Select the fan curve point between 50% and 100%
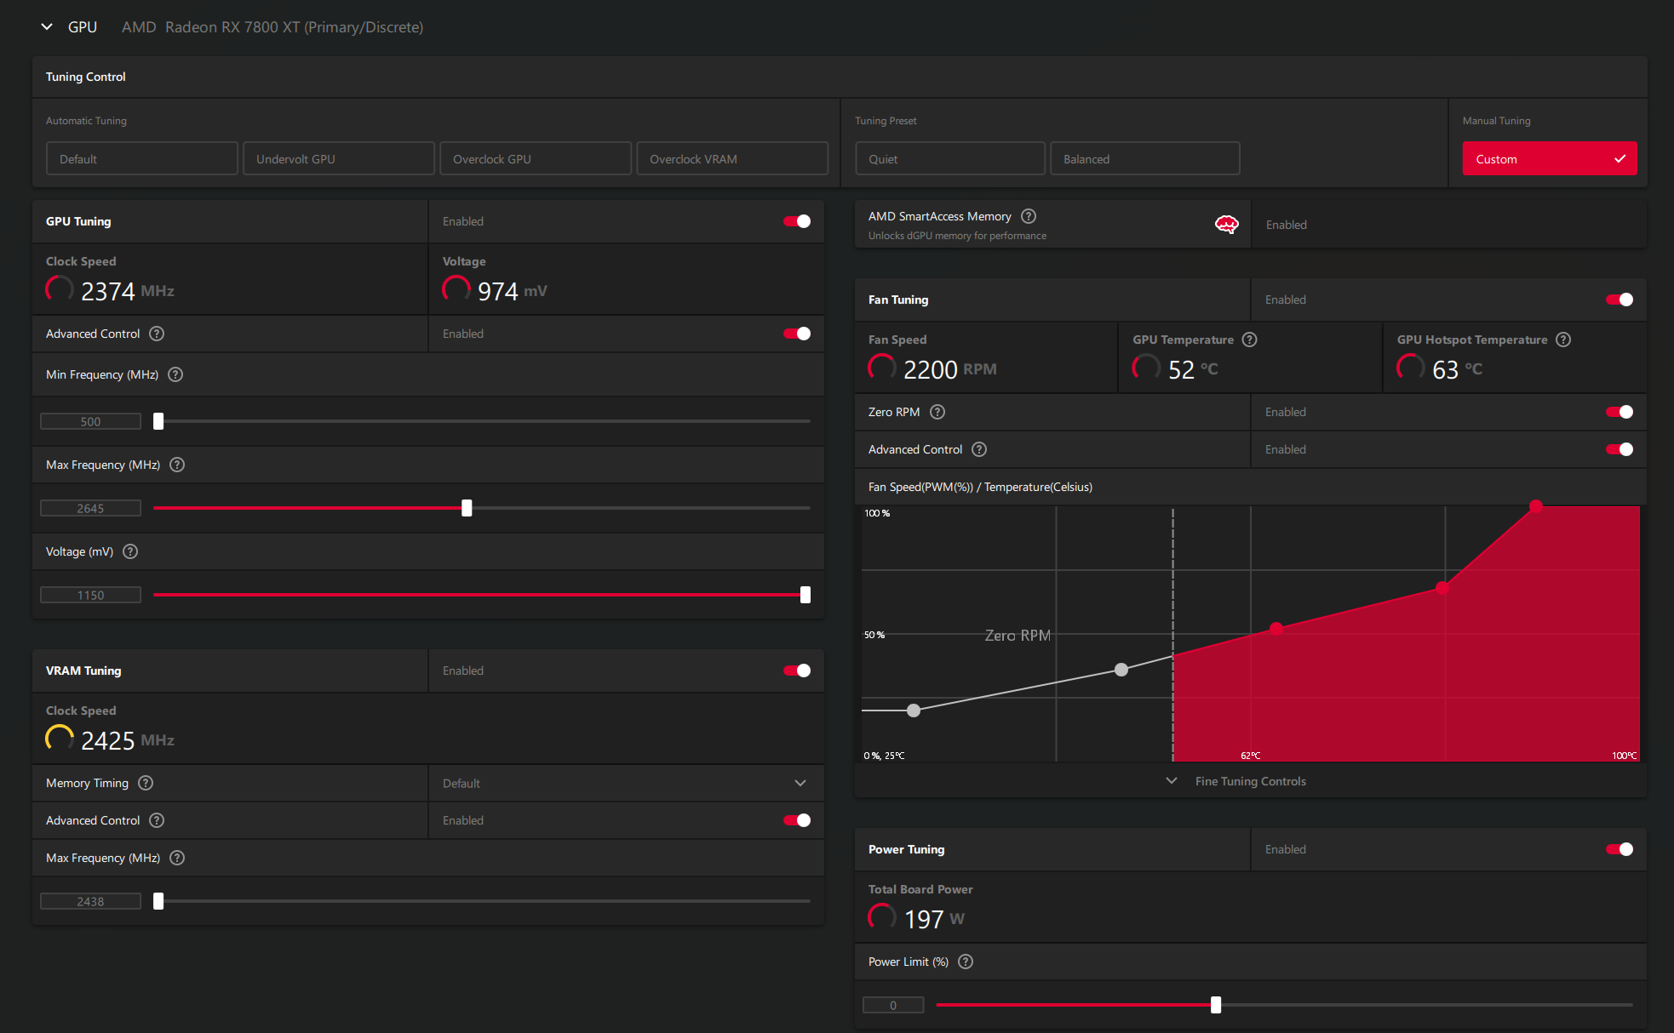 pos(1442,587)
